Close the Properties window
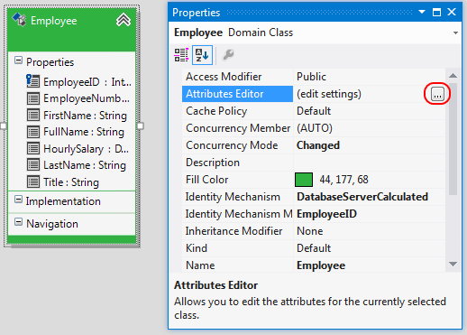467x335 pixels. 452,12
